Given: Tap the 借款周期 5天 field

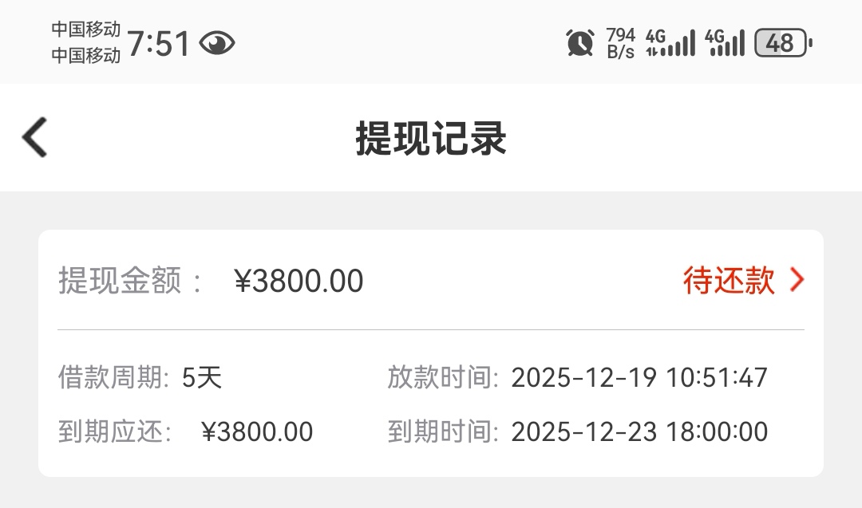Looking at the screenshot, I should pos(201,377).
